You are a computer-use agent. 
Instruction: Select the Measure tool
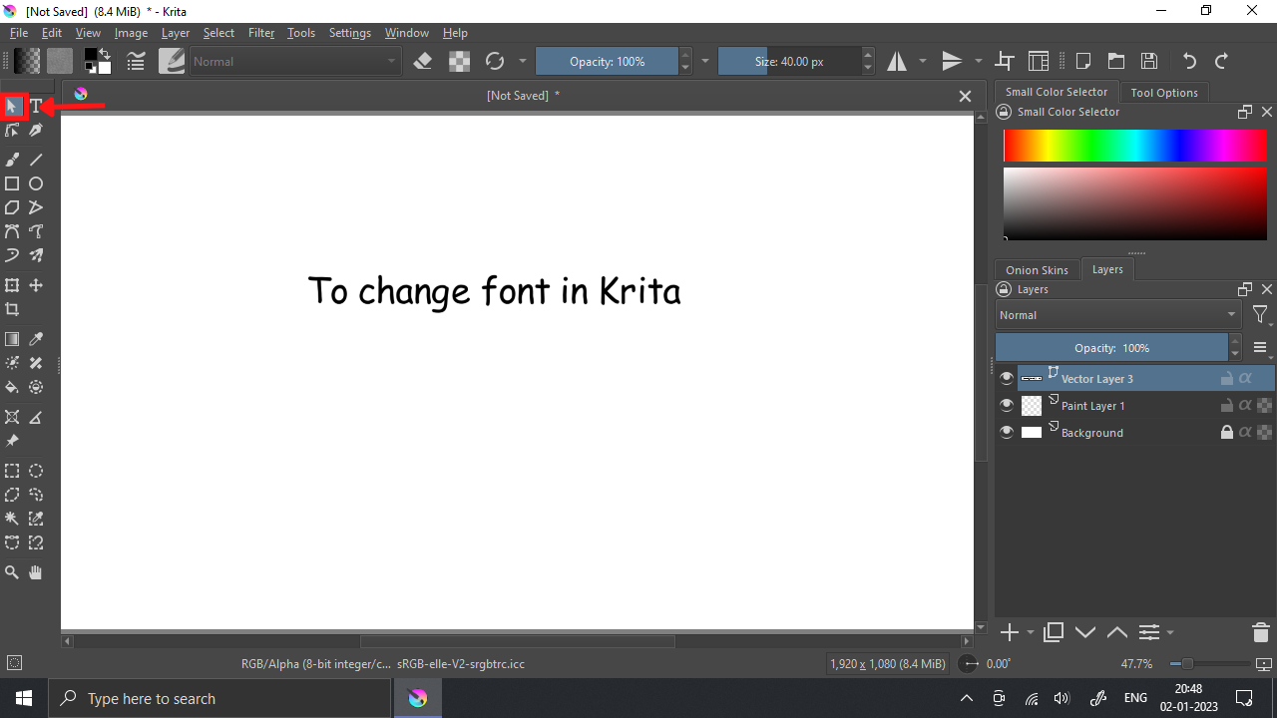click(x=36, y=417)
